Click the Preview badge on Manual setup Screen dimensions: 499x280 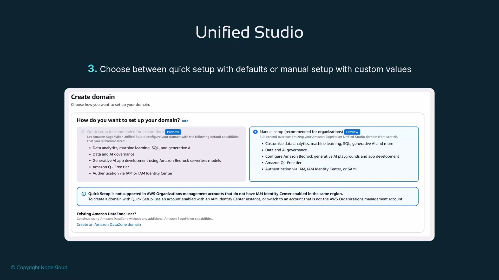[352, 132]
